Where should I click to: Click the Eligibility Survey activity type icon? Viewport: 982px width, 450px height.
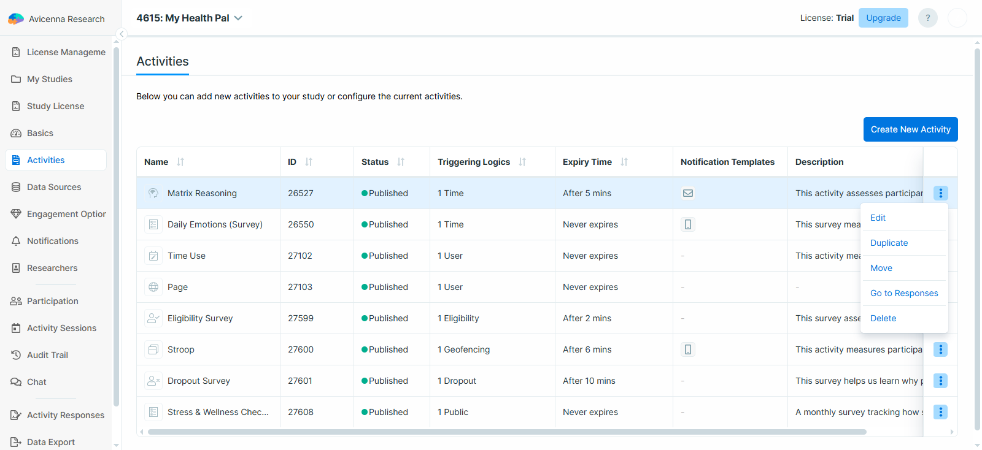pos(153,318)
